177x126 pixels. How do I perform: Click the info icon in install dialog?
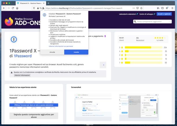point(44,15)
